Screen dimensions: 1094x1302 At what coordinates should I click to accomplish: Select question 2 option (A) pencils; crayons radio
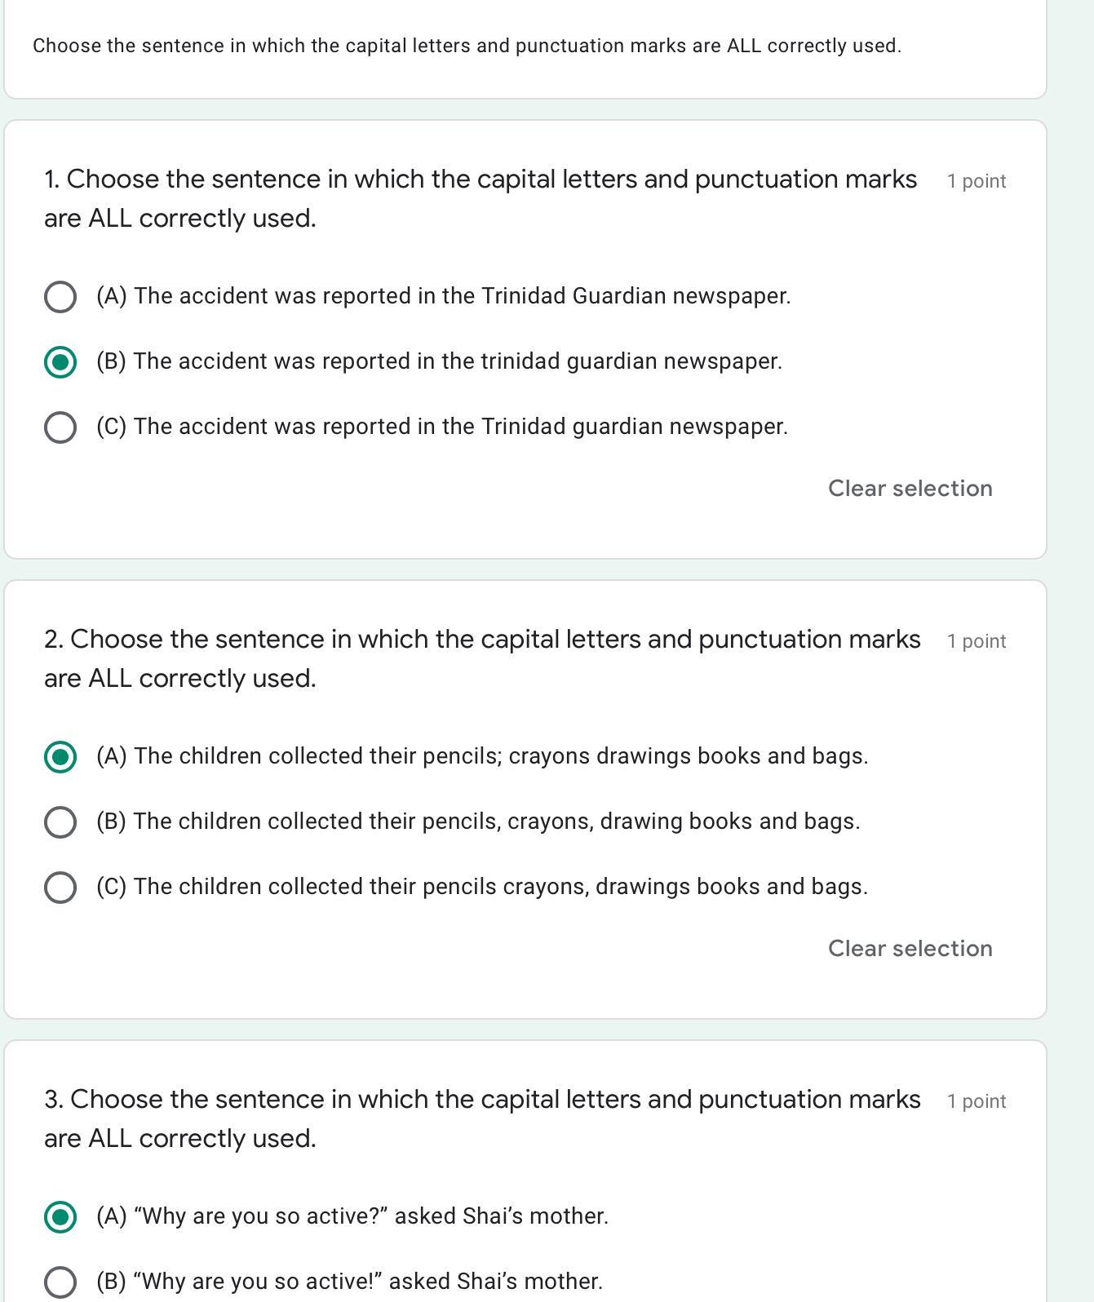[60, 756]
